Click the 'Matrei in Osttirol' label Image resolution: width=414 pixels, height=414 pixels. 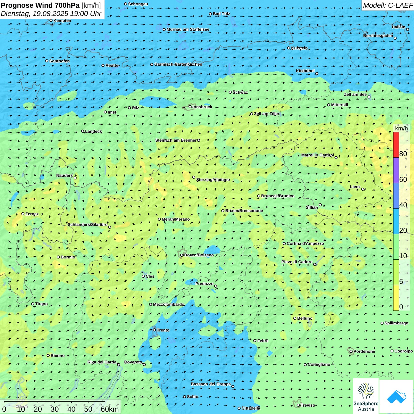(318, 155)
